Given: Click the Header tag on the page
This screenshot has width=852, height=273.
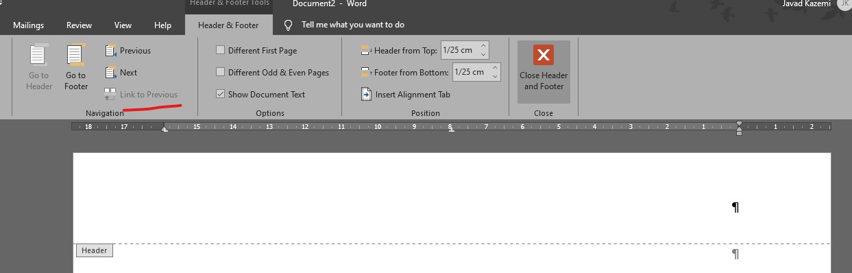Looking at the screenshot, I should coord(95,250).
